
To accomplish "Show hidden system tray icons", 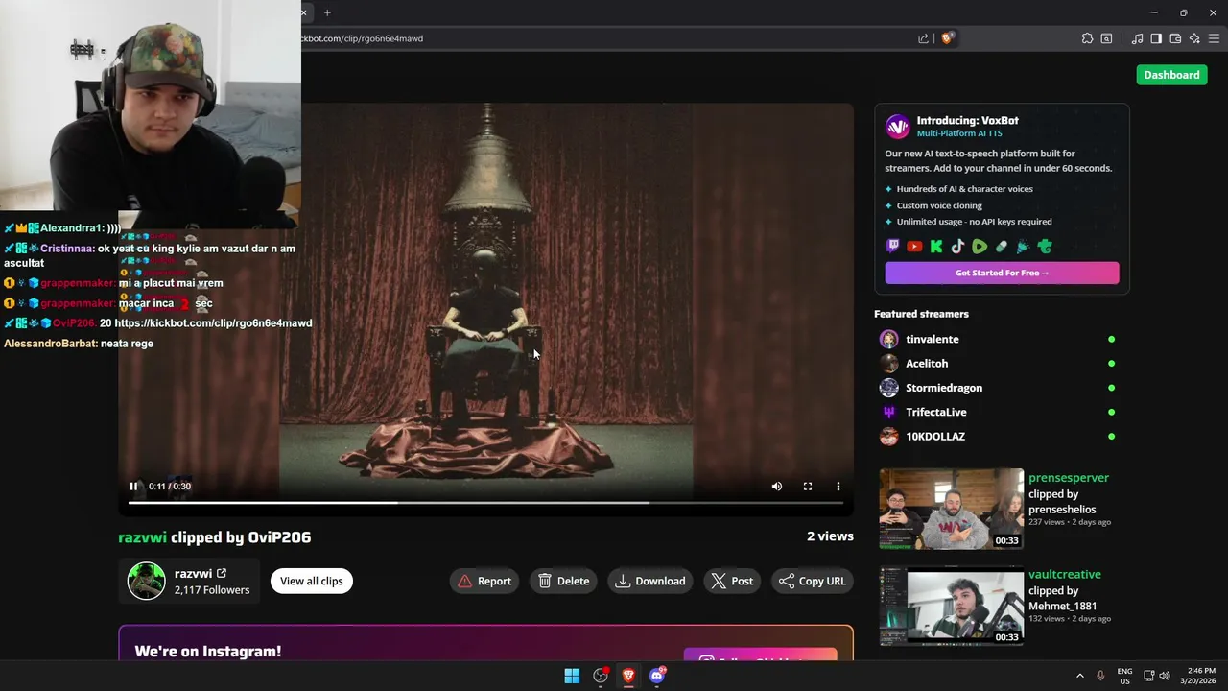I will [x=1079, y=676].
